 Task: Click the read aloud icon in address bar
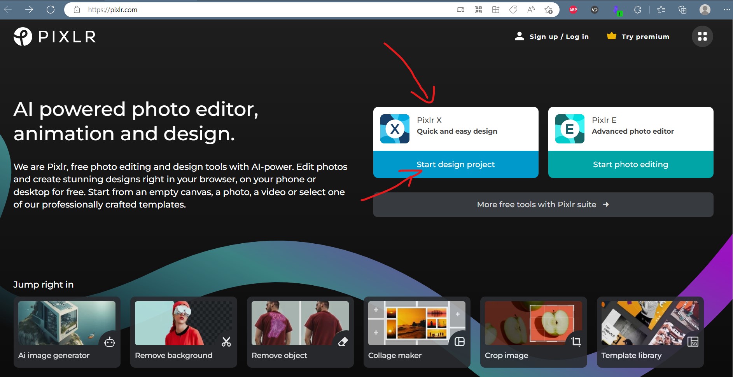(x=531, y=10)
